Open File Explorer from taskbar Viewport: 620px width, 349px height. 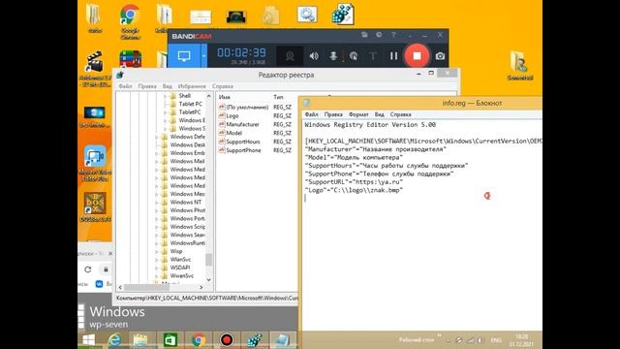click(140, 340)
